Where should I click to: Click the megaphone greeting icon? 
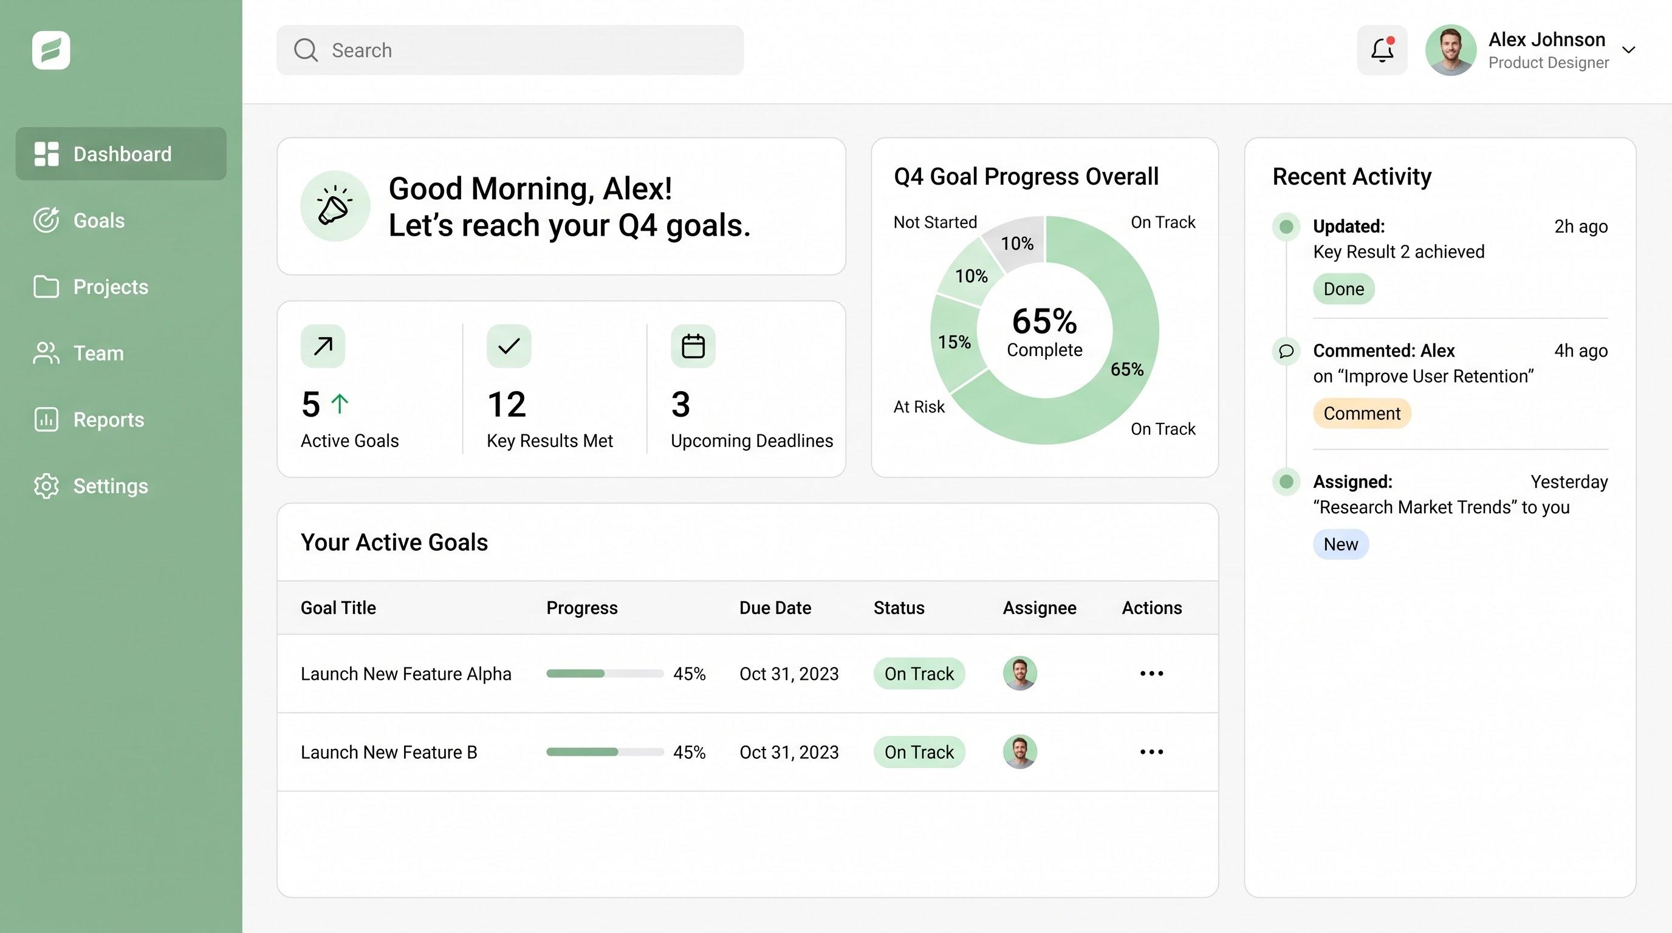coord(335,207)
